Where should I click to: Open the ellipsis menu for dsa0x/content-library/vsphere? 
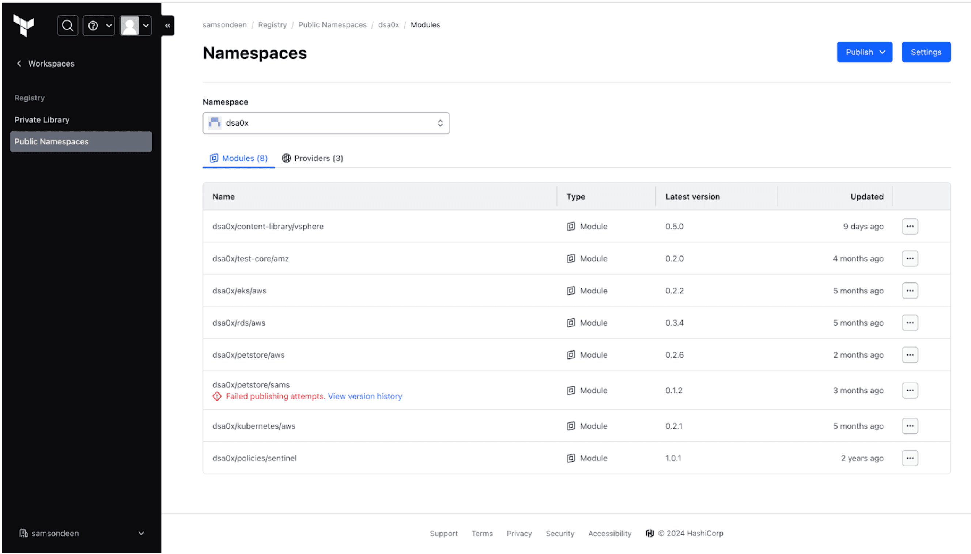coord(910,226)
